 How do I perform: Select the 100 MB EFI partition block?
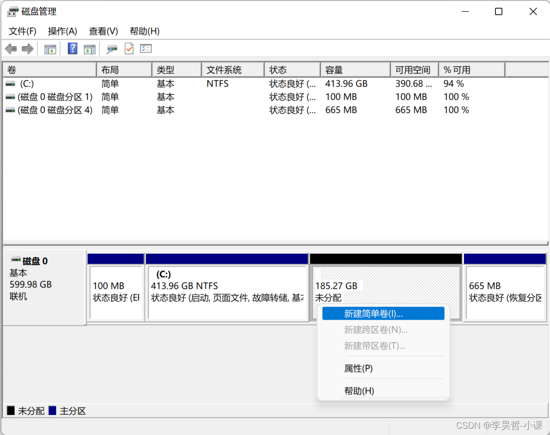pos(116,287)
